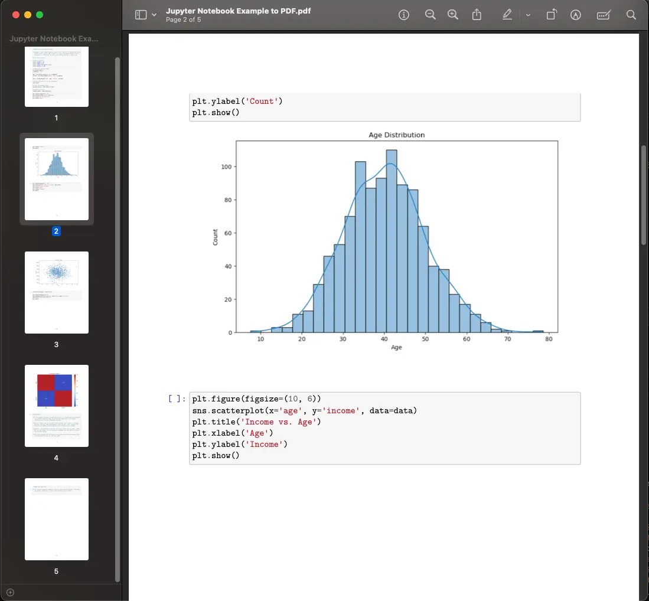Jump to page 3 scatter plot thumbnail

click(x=56, y=292)
